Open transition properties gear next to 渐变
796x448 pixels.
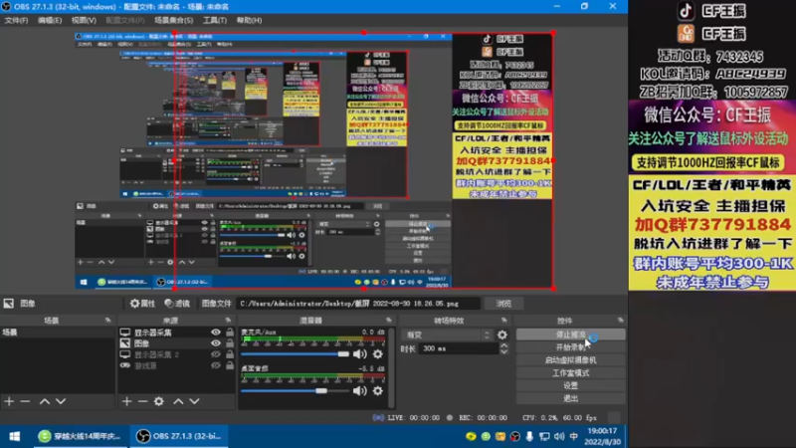click(x=502, y=335)
